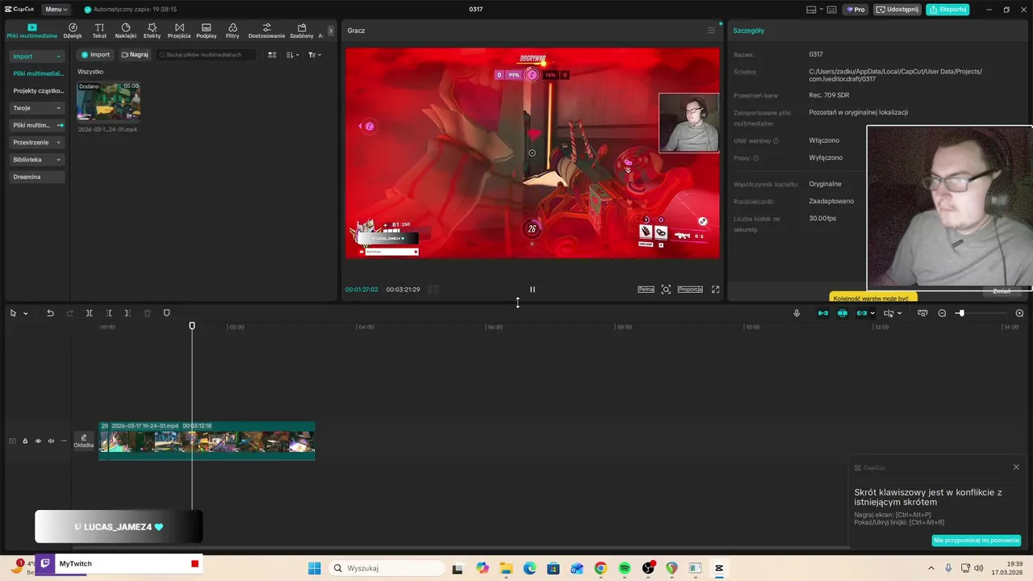Expand the Przestrzenie sidebar section
Screen dimensions: 1033x581
click(x=36, y=142)
